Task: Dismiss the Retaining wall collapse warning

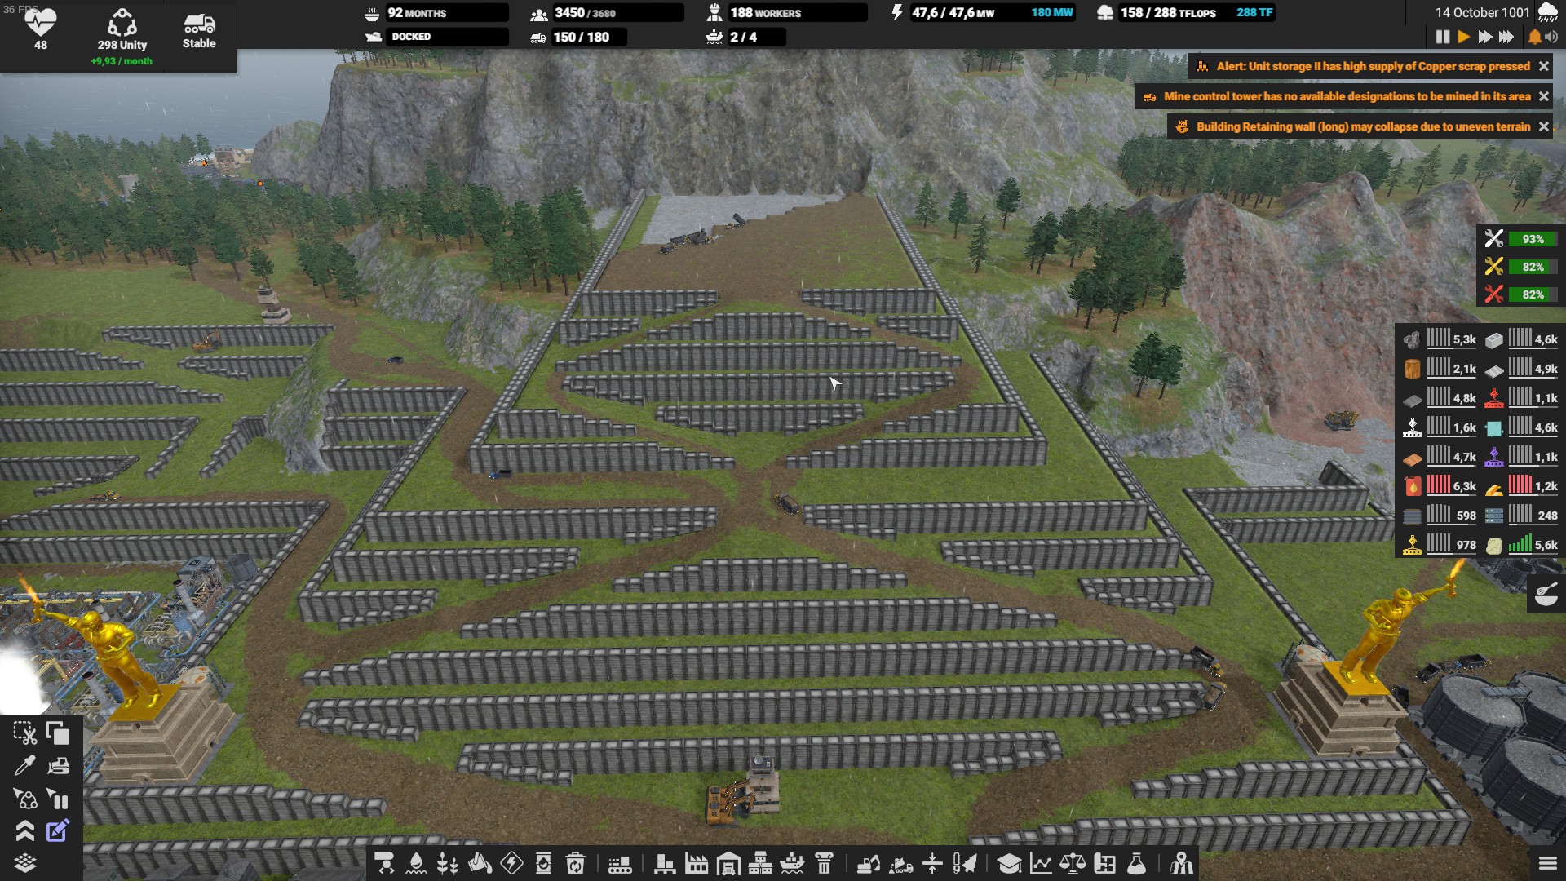Action: click(1543, 126)
